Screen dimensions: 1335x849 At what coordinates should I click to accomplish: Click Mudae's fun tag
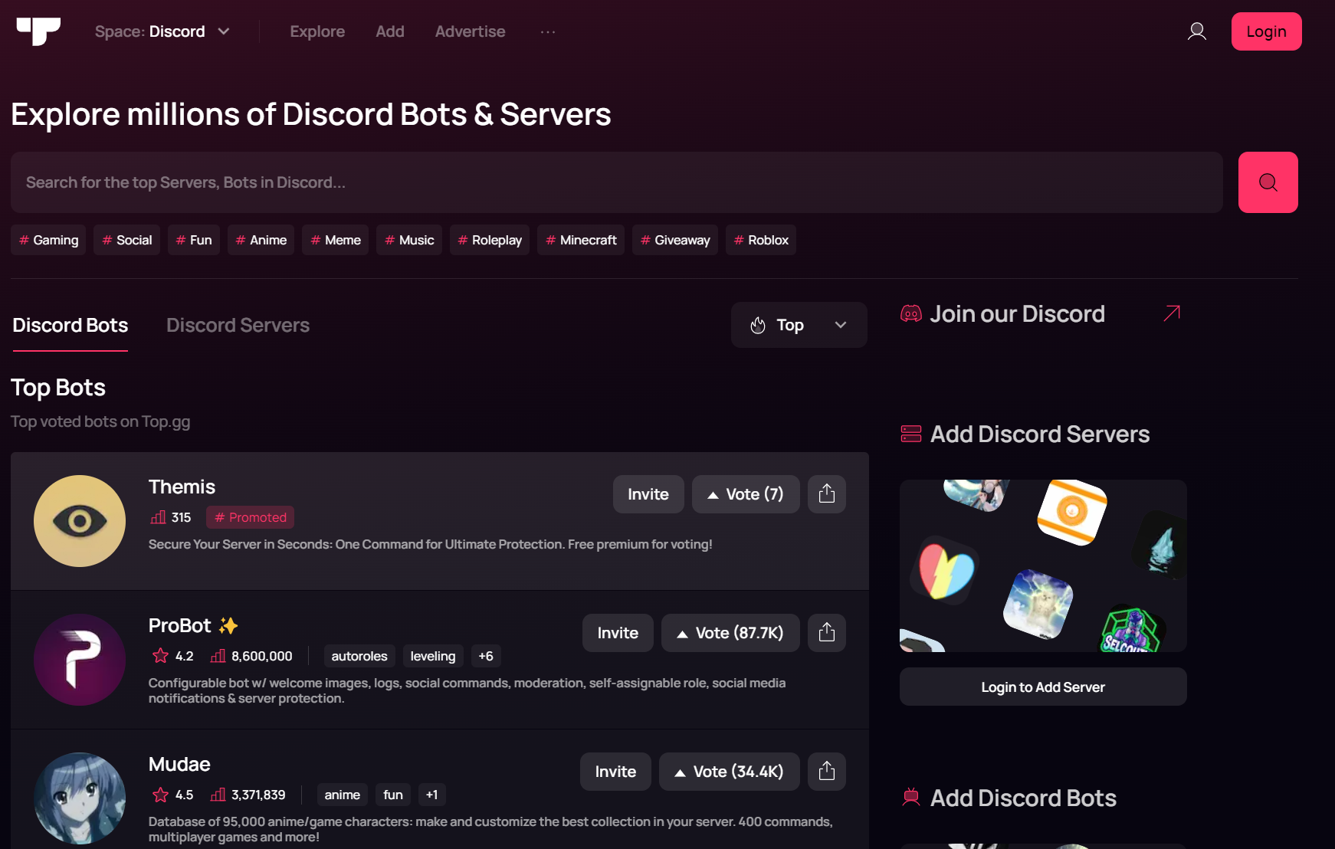[x=393, y=795]
